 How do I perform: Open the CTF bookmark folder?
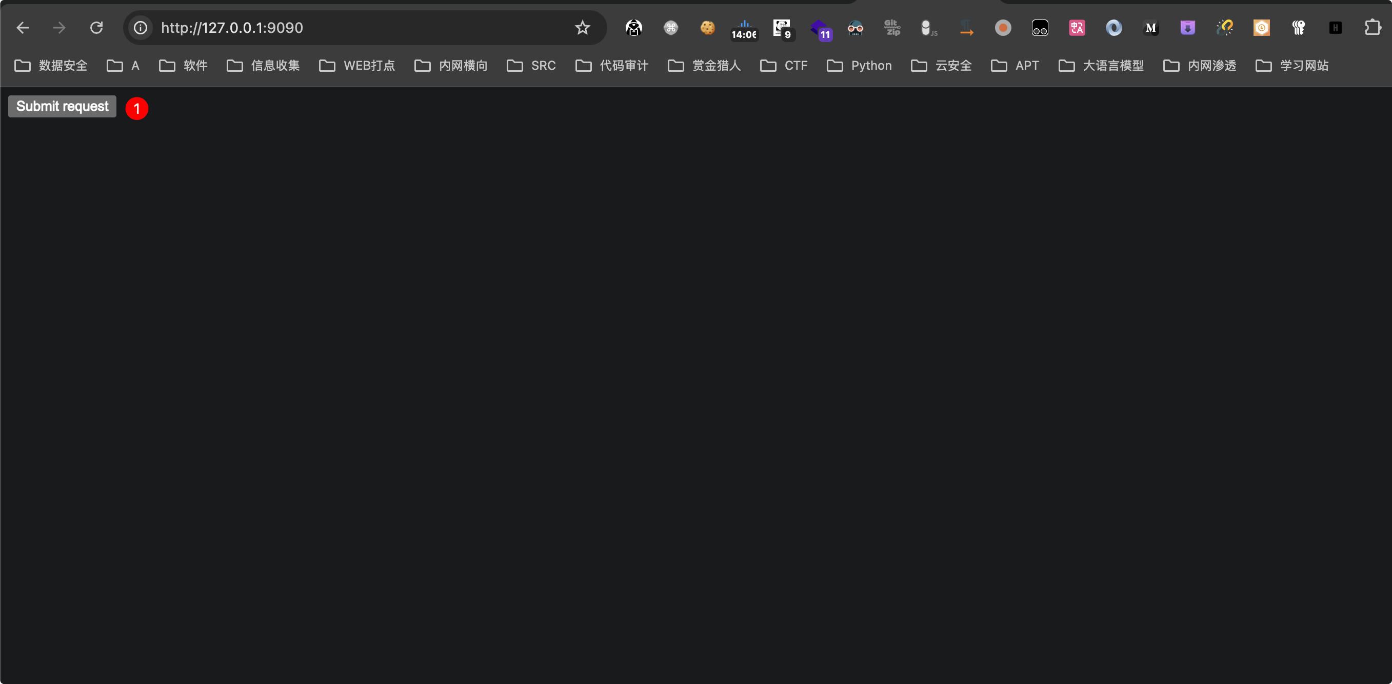point(784,65)
